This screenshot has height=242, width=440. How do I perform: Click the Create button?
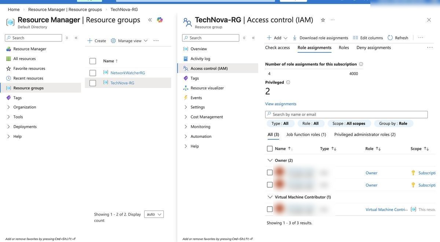[x=97, y=41]
